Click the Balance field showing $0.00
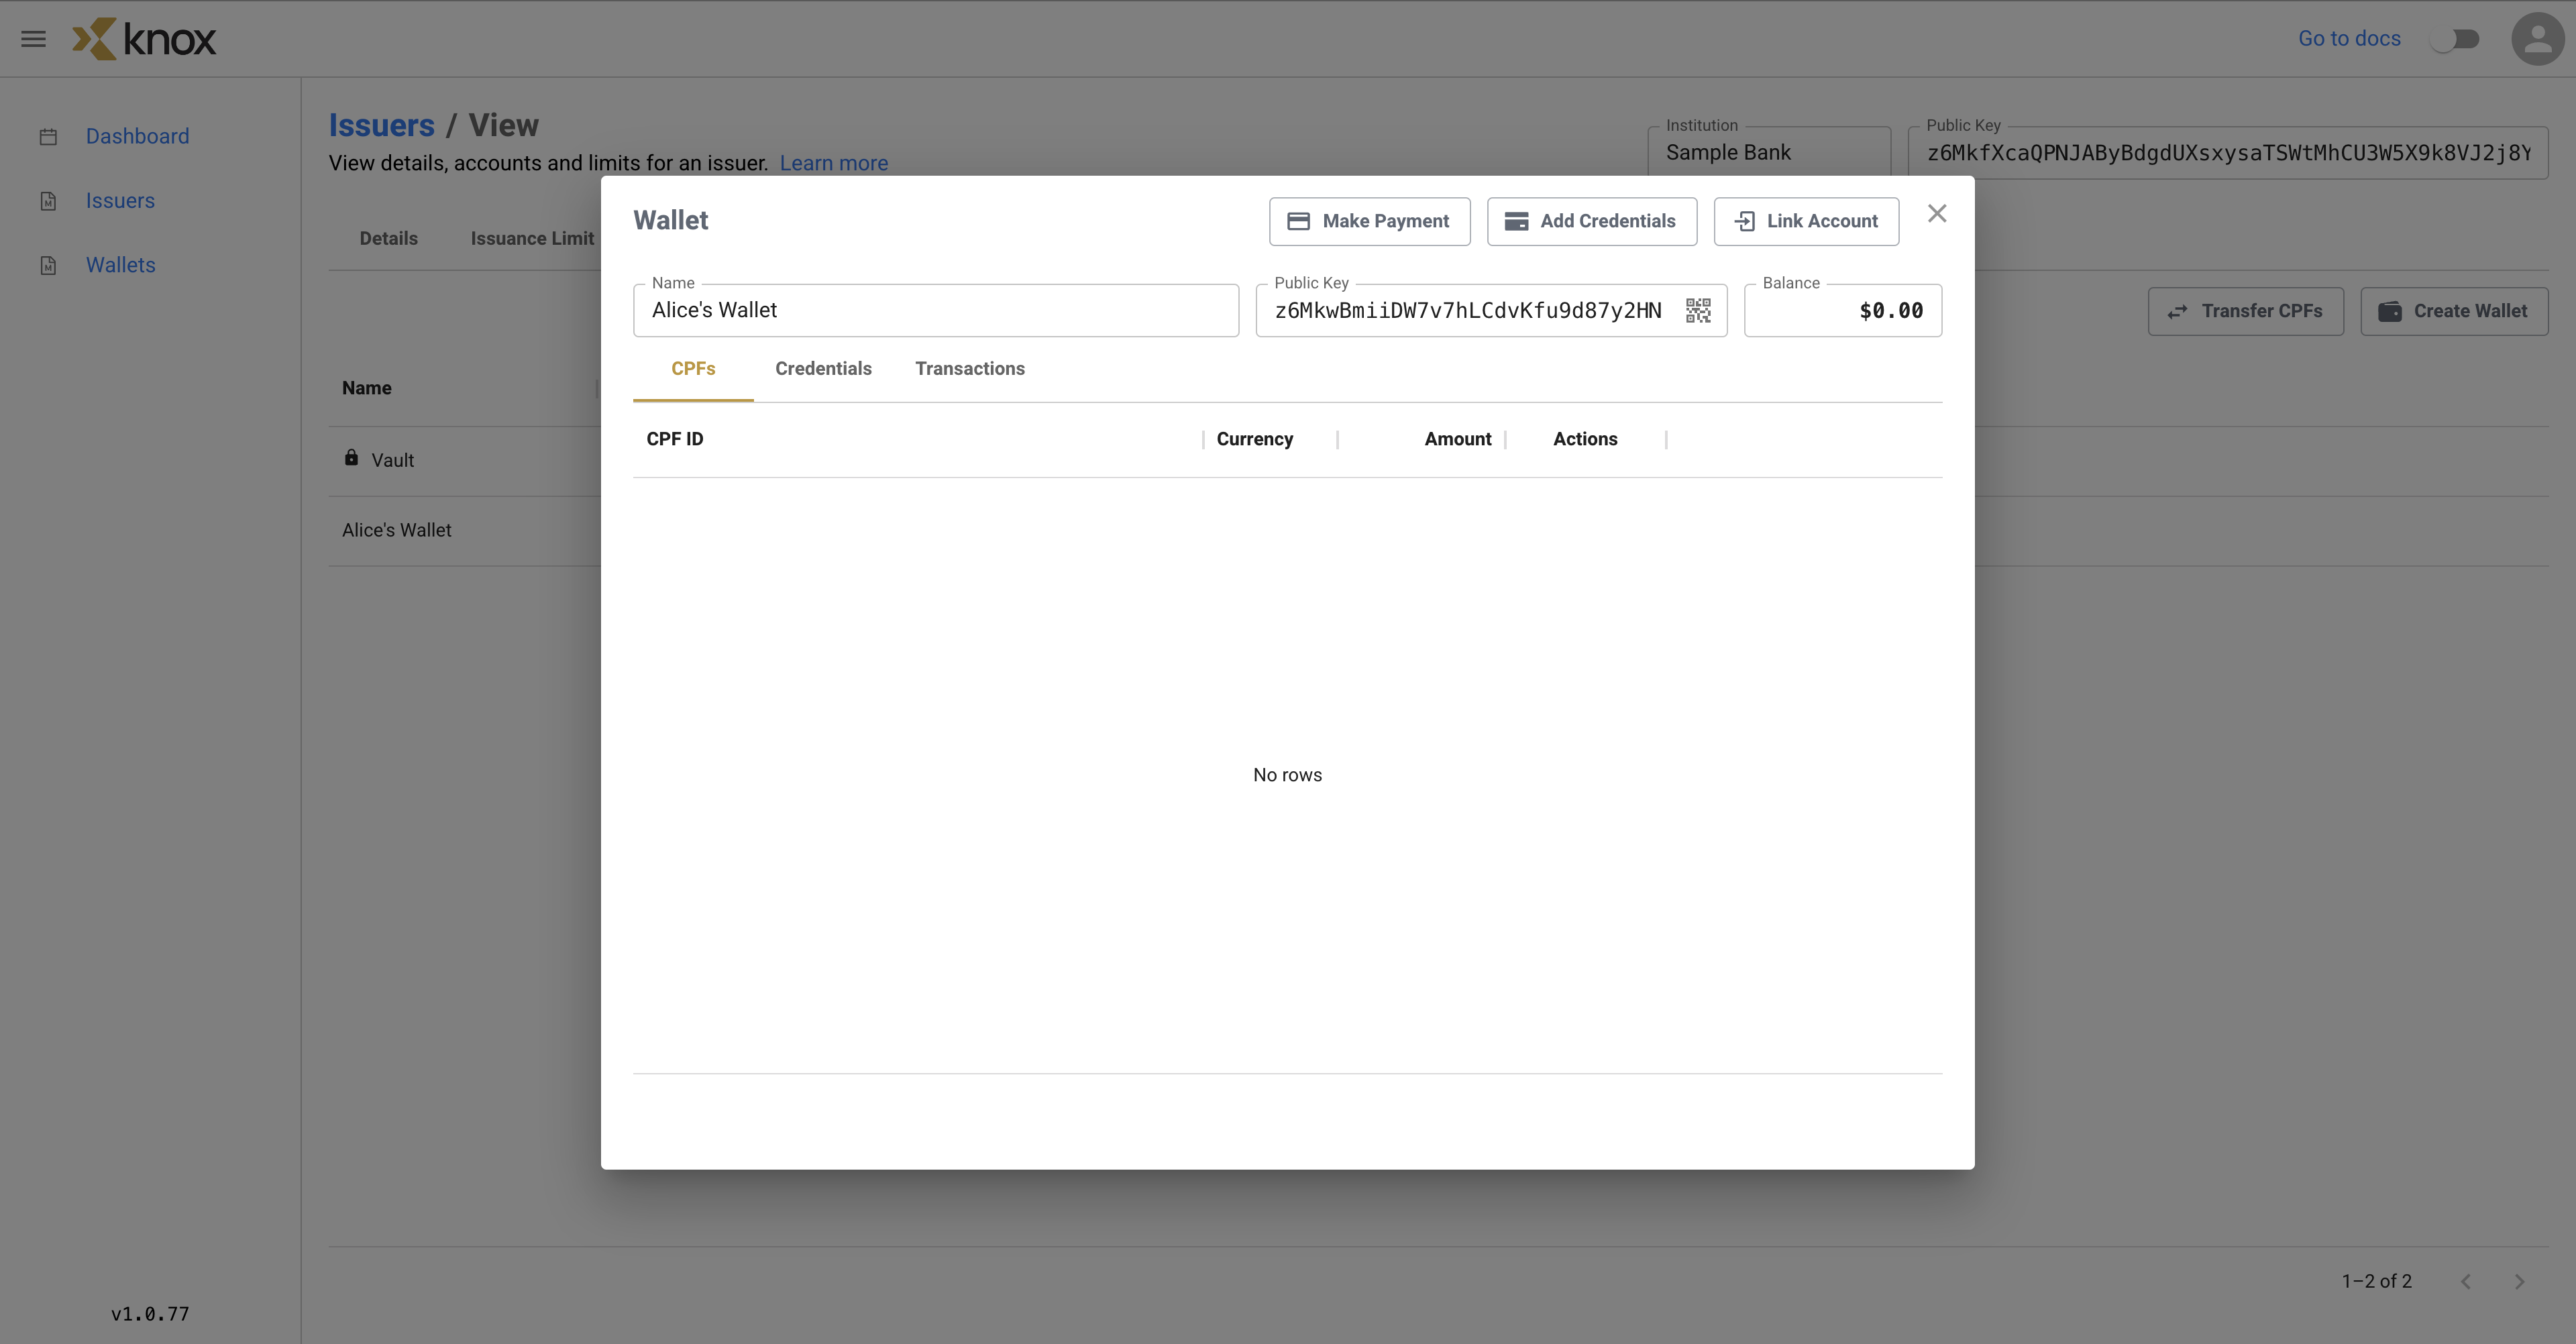The height and width of the screenshot is (1344, 2576). 1843,310
